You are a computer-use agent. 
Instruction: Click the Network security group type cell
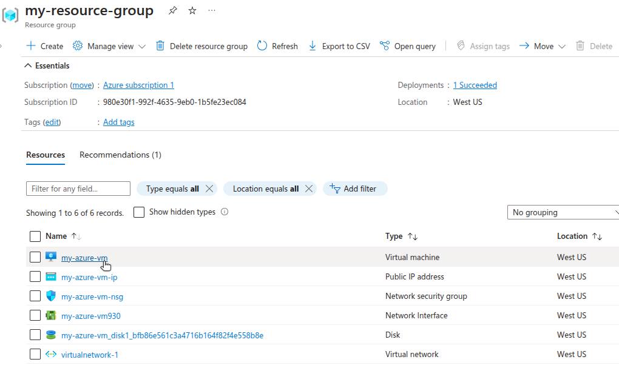[426, 296]
